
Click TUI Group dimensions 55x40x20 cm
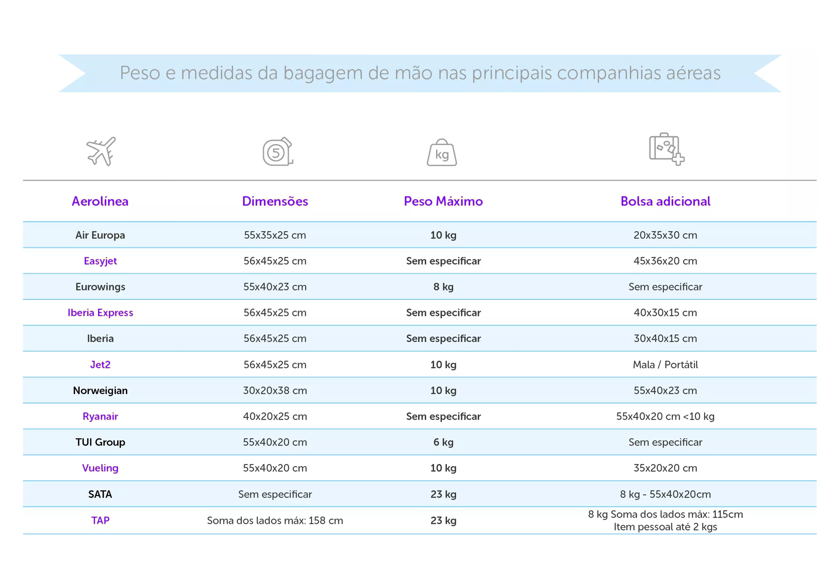pos(275,442)
